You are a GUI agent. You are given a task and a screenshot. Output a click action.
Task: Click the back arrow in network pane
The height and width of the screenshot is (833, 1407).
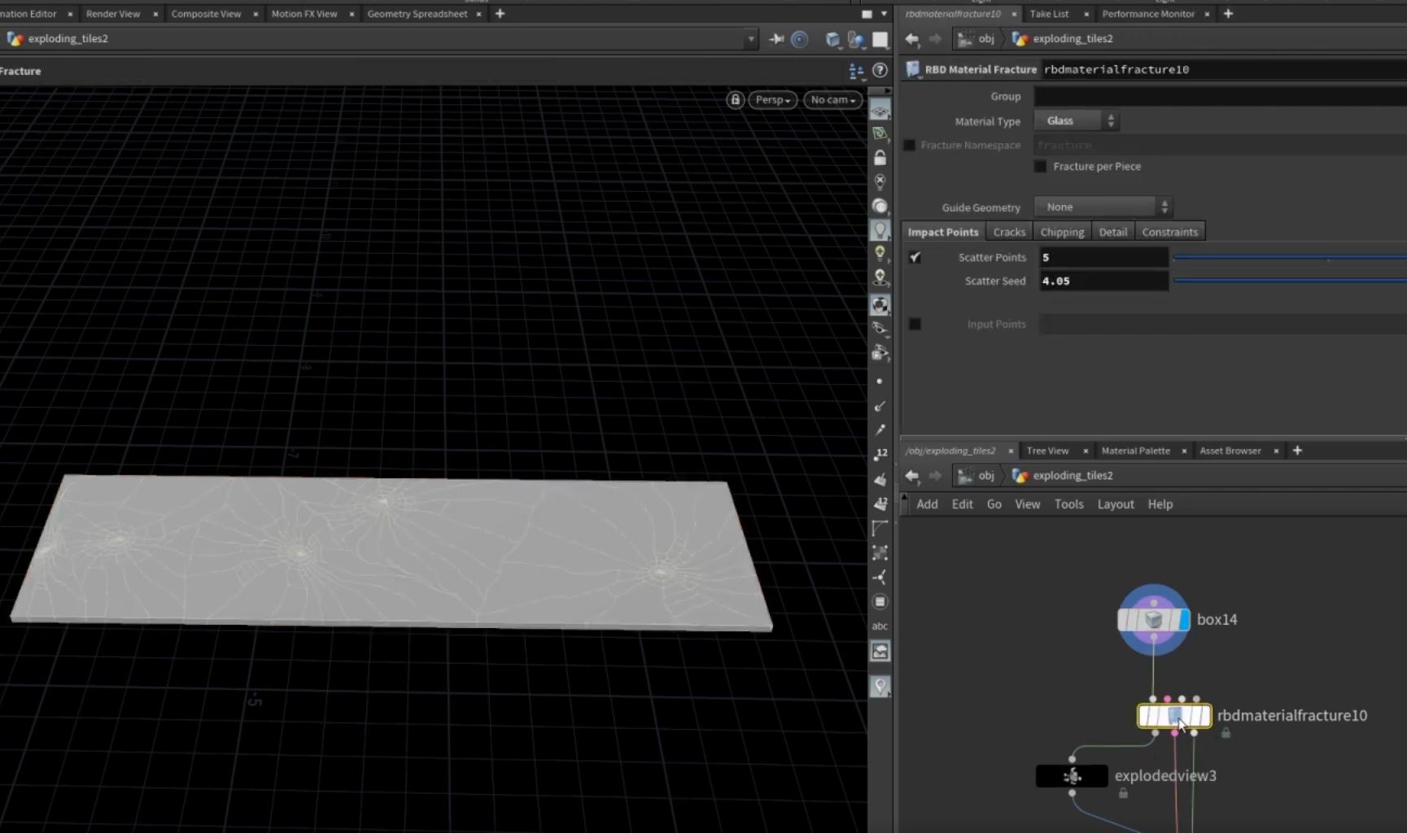[x=912, y=476]
